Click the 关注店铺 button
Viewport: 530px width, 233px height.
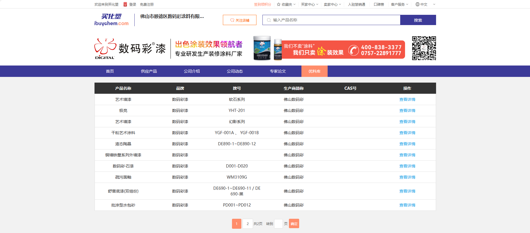pyautogui.click(x=240, y=20)
